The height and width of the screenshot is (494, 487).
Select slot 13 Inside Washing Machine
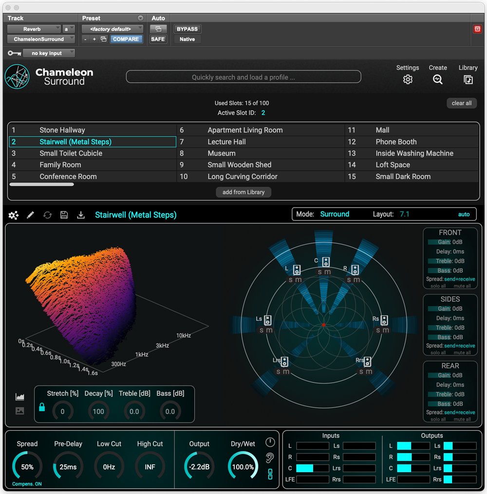(412, 153)
